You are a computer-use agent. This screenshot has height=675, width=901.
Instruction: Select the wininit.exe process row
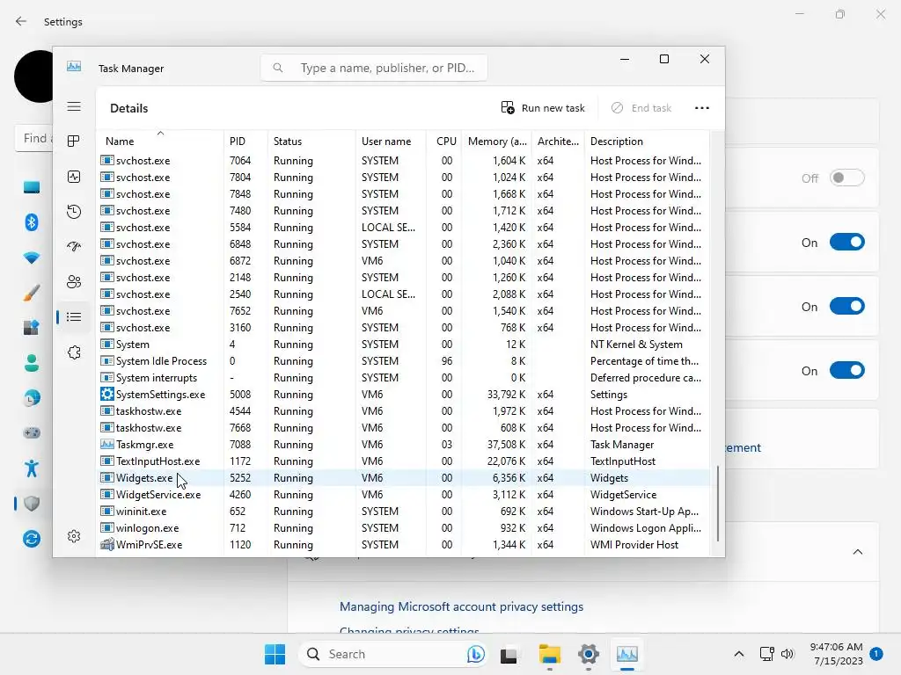click(404, 512)
